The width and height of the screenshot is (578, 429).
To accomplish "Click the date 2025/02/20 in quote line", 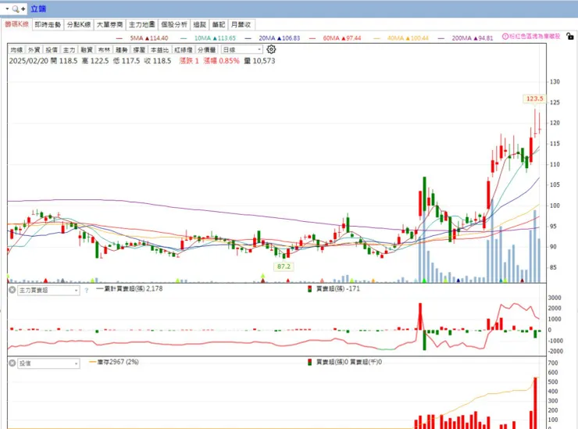I will point(29,61).
